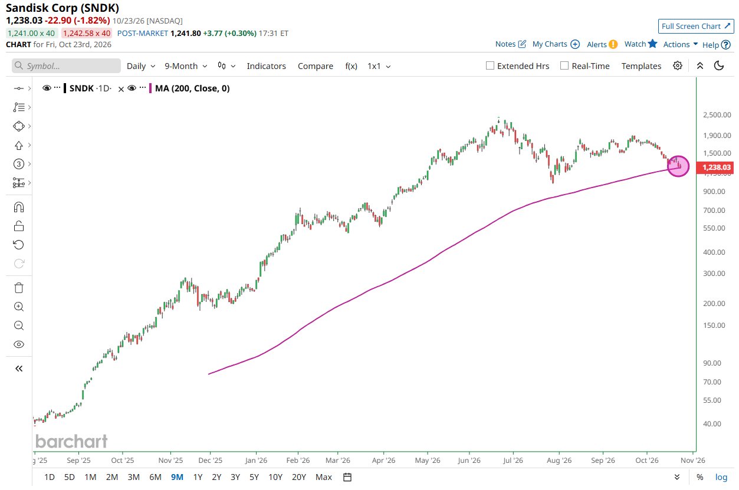Toggle the magnet snap mode
Screen dimensions: 739x490
coord(18,207)
